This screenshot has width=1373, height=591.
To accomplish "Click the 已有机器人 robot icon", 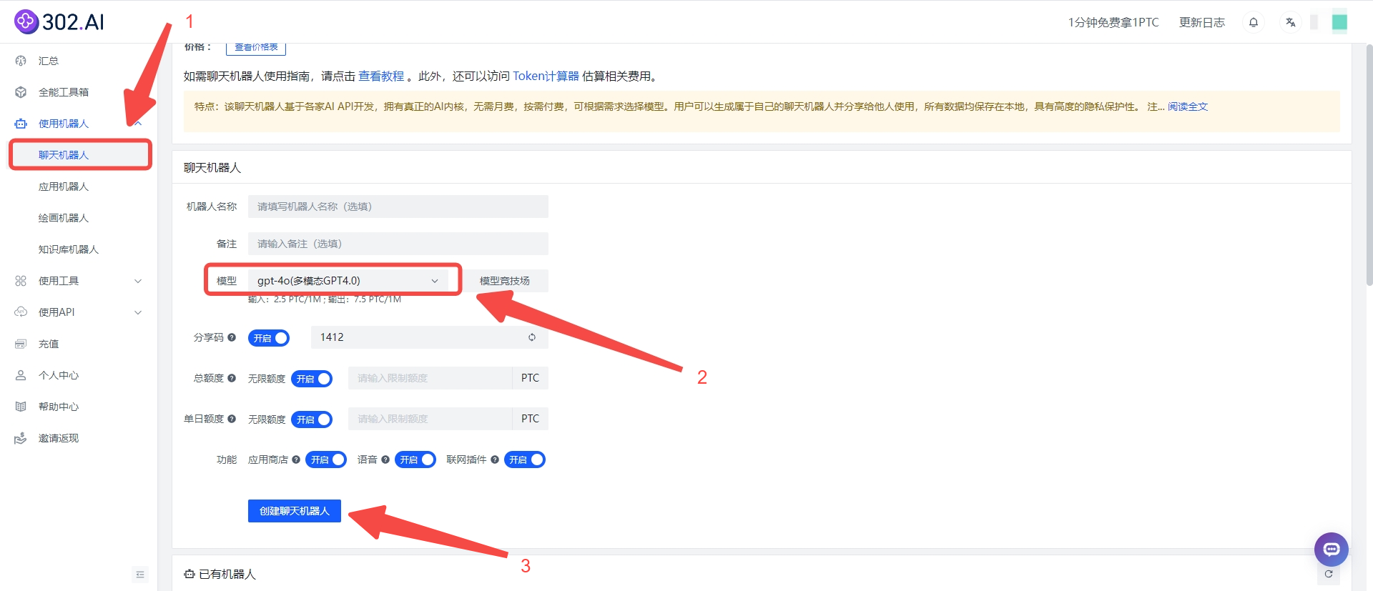I will pyautogui.click(x=190, y=574).
